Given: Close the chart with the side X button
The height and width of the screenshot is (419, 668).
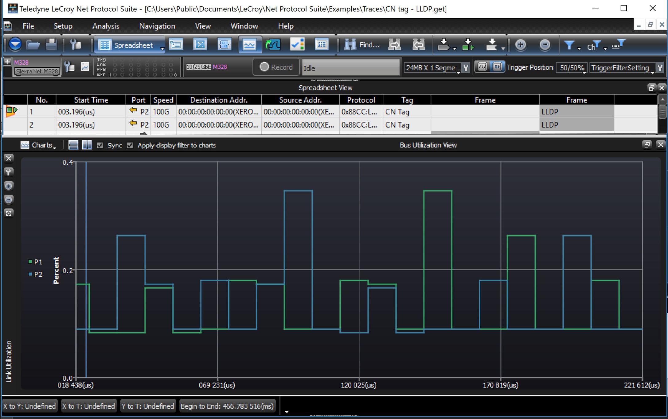Looking at the screenshot, I should 9,158.
